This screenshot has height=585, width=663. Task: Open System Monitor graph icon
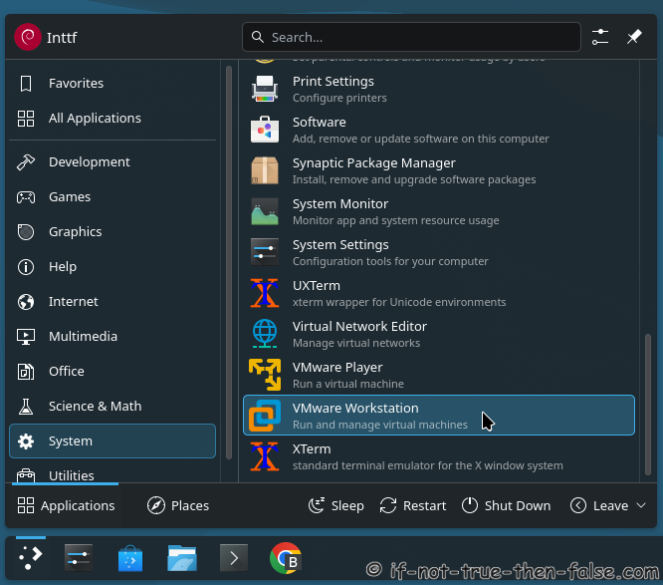tap(265, 211)
